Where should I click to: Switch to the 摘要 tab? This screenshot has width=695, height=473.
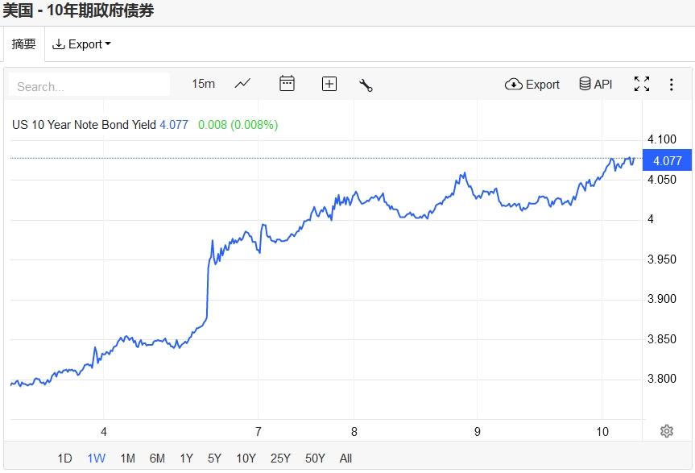[x=24, y=44]
